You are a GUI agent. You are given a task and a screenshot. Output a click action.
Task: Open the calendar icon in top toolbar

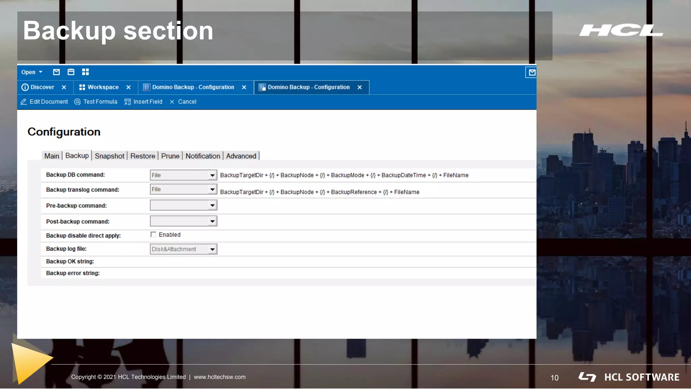tap(71, 72)
